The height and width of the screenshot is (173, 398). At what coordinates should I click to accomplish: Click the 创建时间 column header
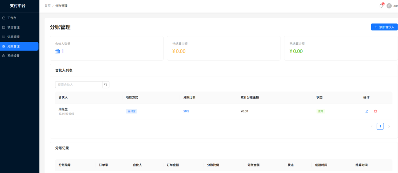point(321,165)
